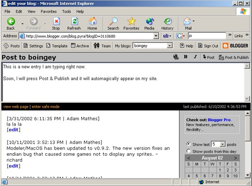252x186 pixels.
Task: Stop loading with the Stop icon
Action: pos(56,24)
